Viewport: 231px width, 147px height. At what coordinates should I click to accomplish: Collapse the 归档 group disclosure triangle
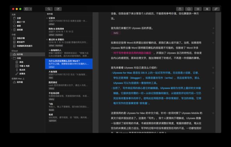point(12,58)
